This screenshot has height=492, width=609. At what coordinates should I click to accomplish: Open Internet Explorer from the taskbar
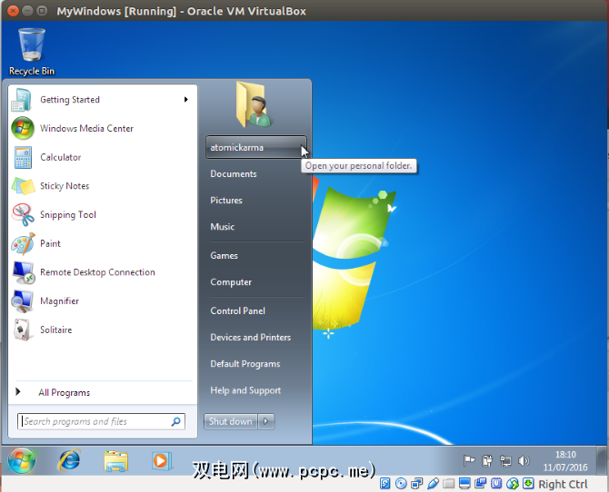click(69, 460)
